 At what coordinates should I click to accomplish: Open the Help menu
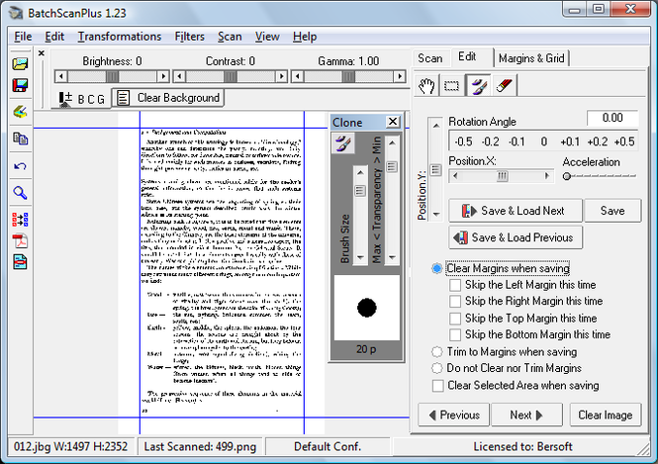point(305,37)
